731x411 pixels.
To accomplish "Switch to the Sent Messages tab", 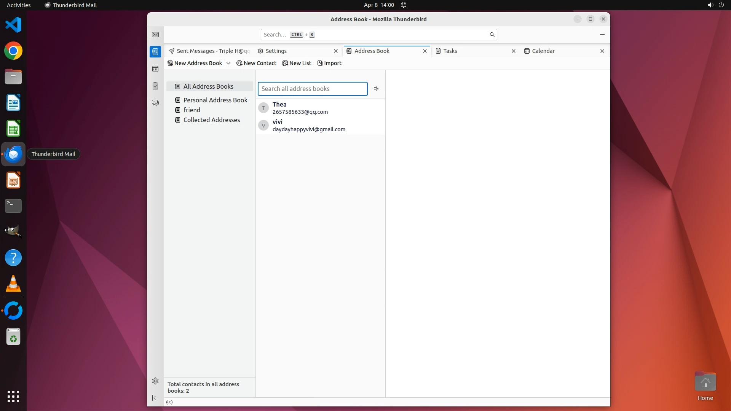I will click(x=209, y=51).
